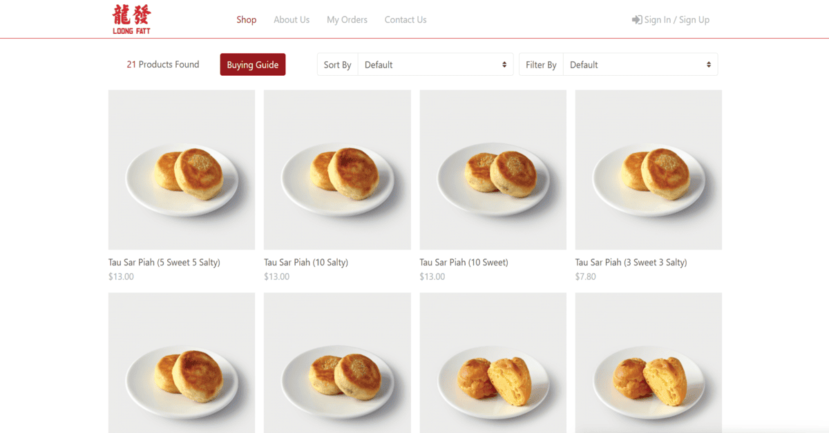Open the Contact Us page
The image size is (829, 433).
(406, 20)
